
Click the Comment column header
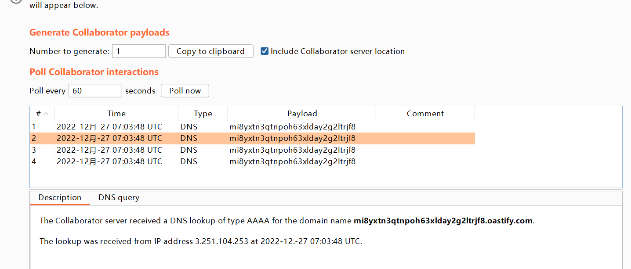click(425, 114)
